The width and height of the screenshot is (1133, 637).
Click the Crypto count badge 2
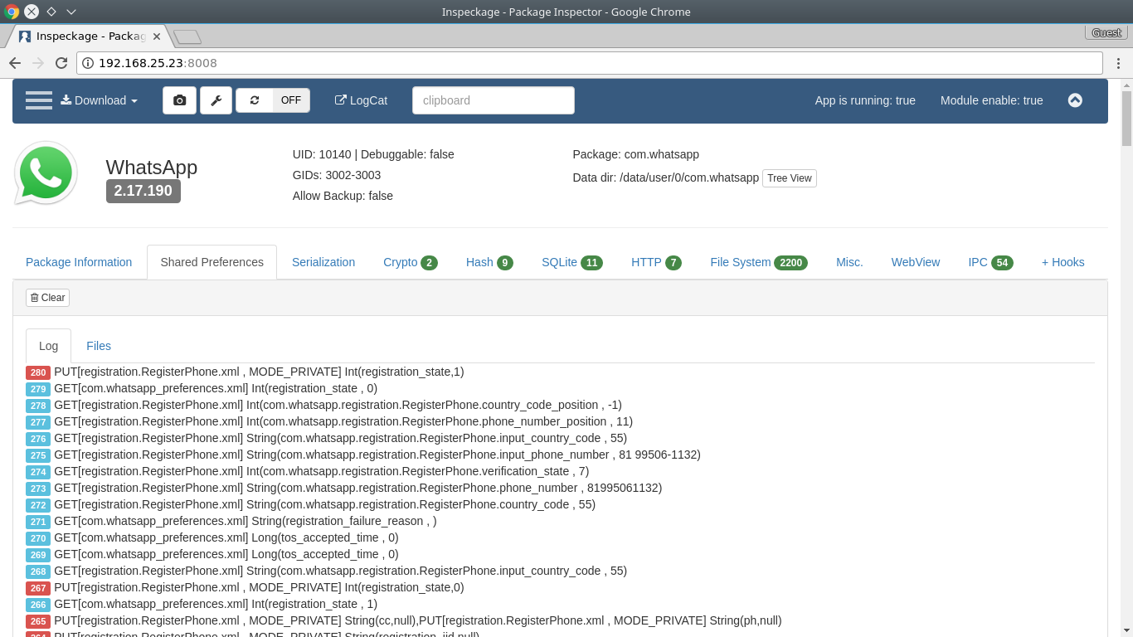coord(429,263)
